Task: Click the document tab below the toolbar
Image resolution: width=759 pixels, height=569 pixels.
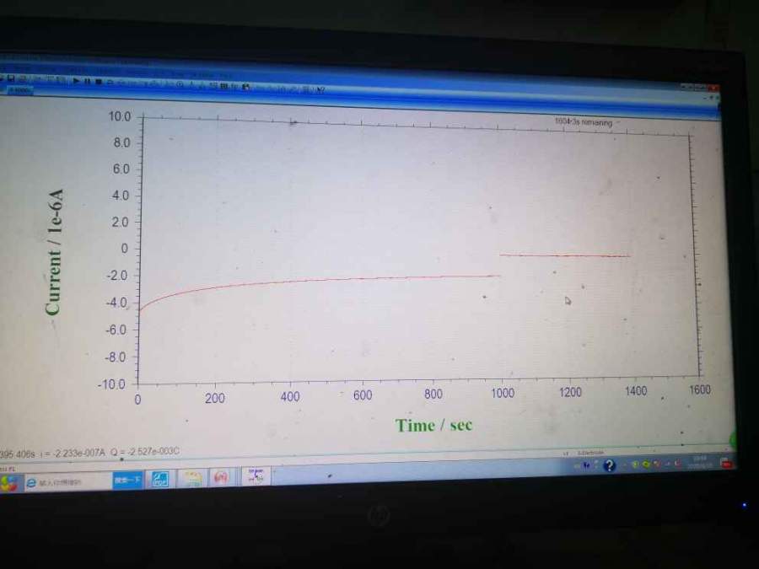Action: point(19,90)
